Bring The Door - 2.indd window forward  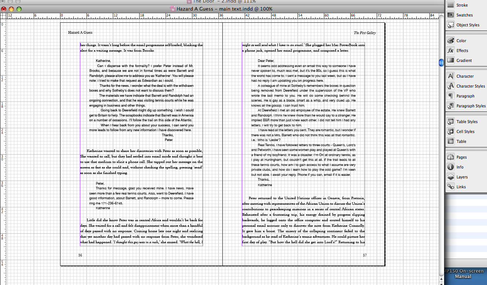click(224, 2)
